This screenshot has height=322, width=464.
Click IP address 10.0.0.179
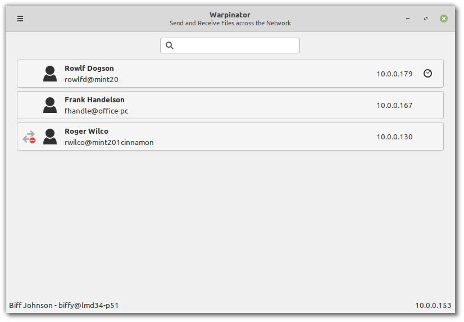(394, 74)
